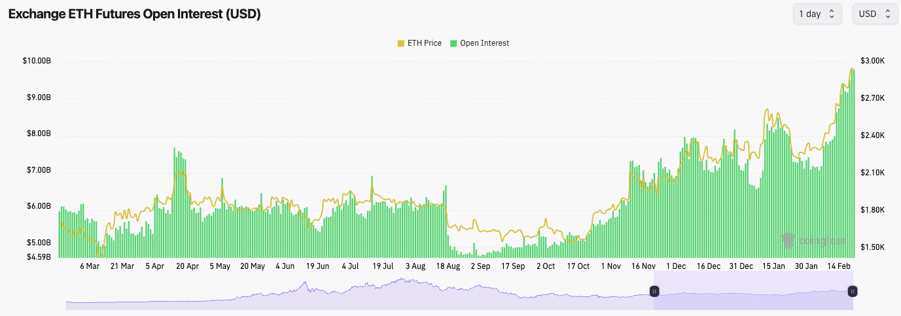Screen dimensions: 901x316
Task: Toggle Open Interest series via legend label
Action: coord(484,43)
